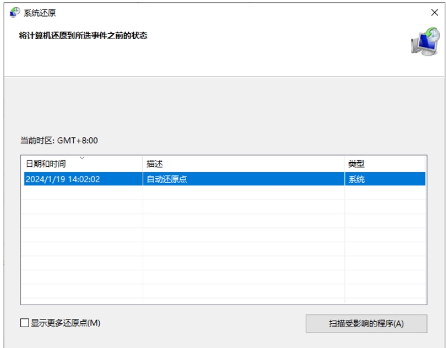Click the 当前时区: GMT+8:00 label
Image resolution: width=446 pixels, height=348 pixels.
[x=59, y=140]
